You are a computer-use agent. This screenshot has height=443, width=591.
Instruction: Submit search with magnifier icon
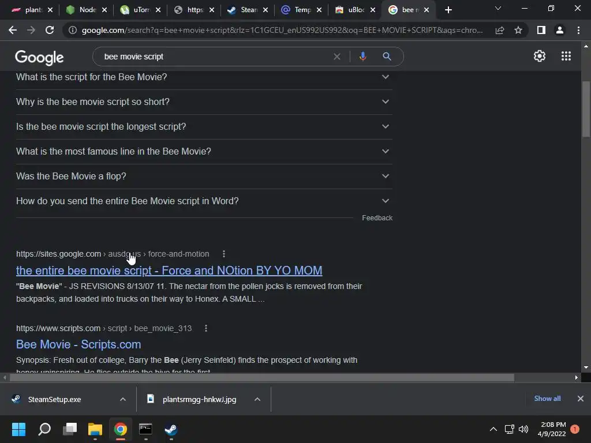pos(387,57)
